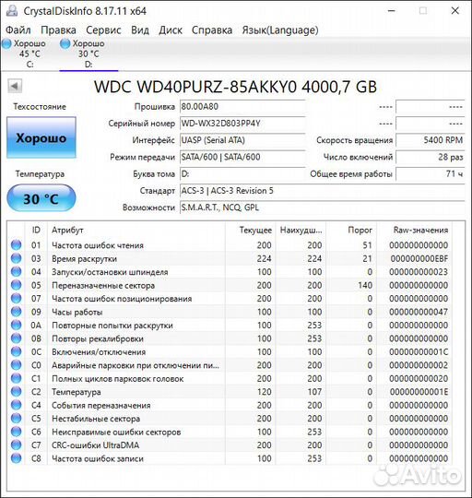Open the Справка menu
This screenshot has width=472, height=498.
pyautogui.click(x=212, y=30)
